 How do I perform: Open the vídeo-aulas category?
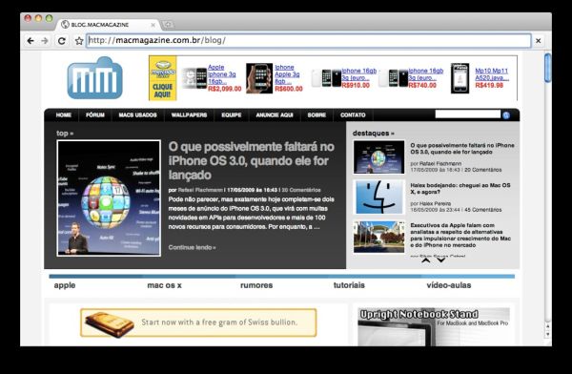tap(449, 285)
